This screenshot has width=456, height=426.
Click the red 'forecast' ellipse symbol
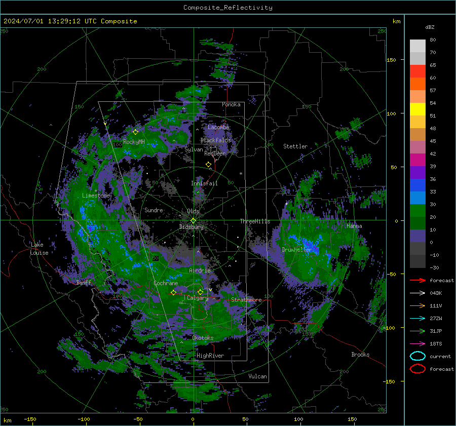[x=417, y=369]
